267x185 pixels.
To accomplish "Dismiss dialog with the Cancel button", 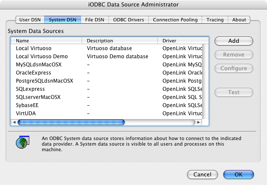I will tap(203, 174).
